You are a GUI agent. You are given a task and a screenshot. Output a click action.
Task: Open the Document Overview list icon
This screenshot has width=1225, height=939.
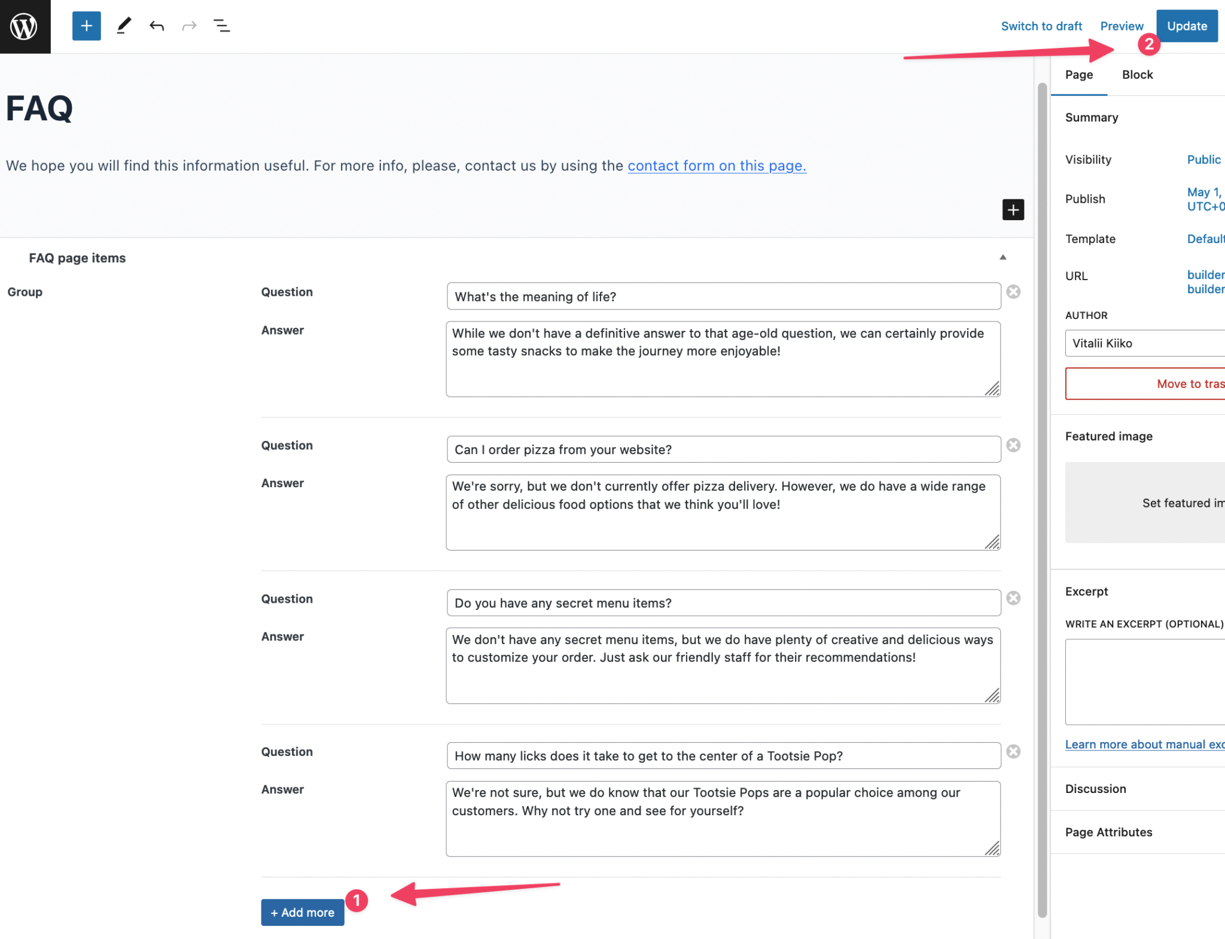point(221,26)
